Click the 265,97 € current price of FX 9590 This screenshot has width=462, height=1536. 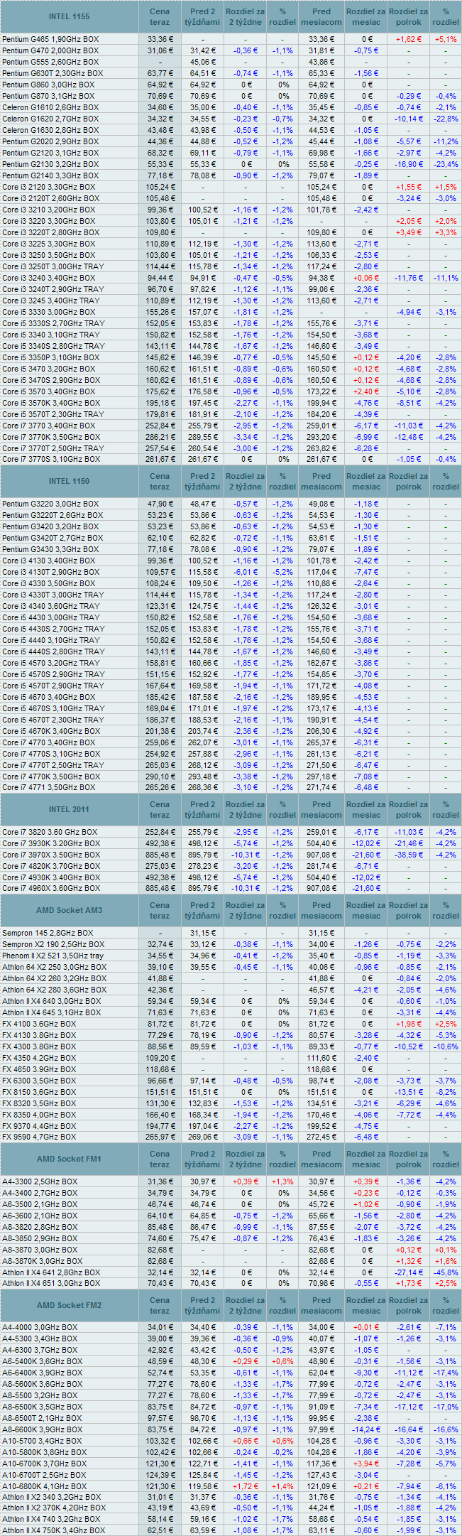click(x=160, y=1137)
